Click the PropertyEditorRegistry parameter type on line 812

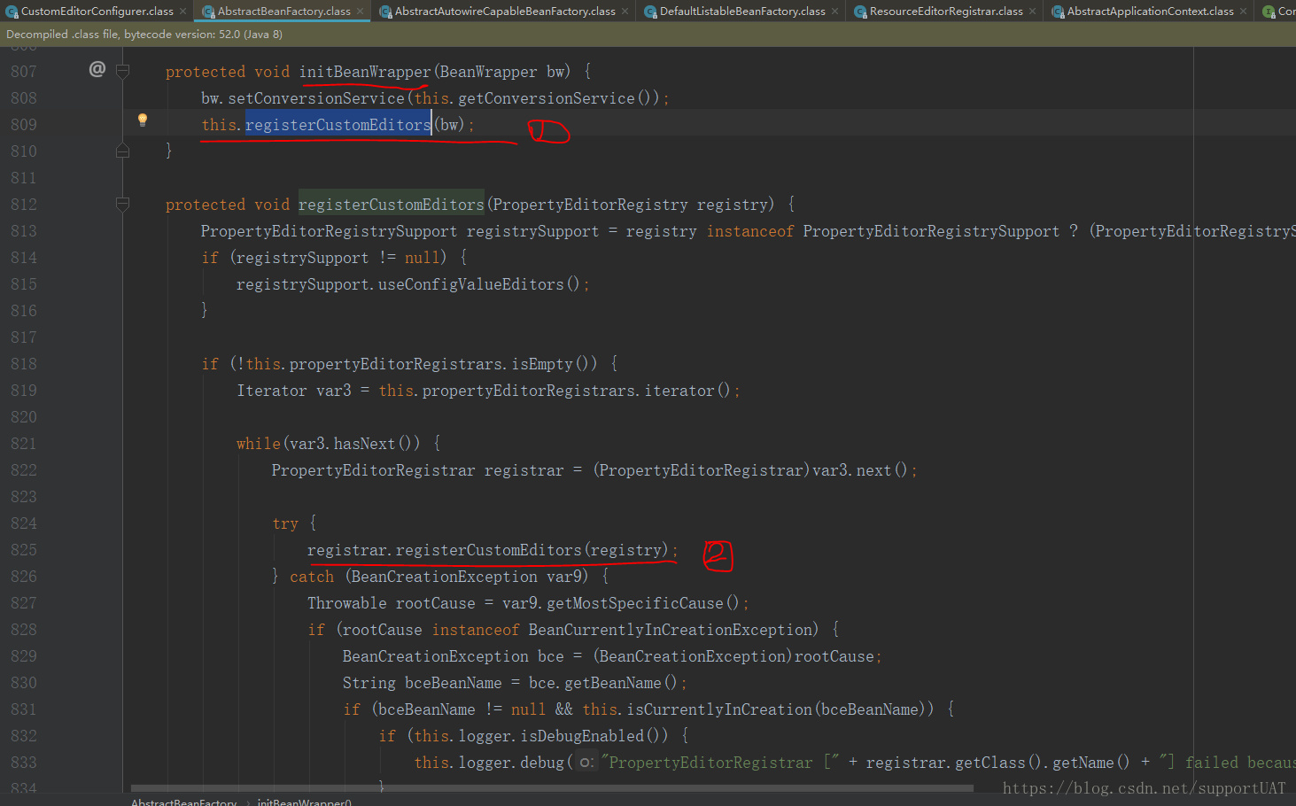590,205
